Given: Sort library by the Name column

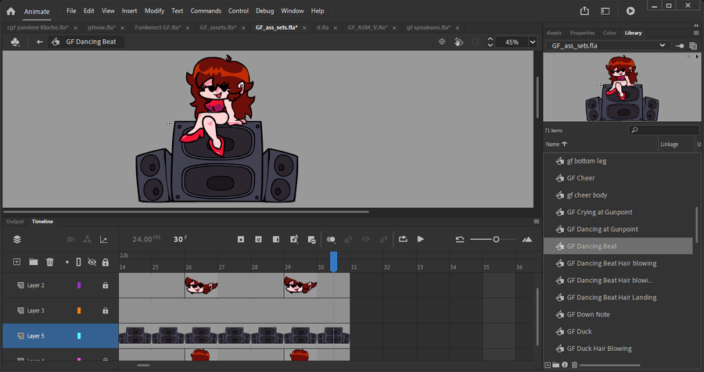Looking at the screenshot, I should click(x=556, y=144).
